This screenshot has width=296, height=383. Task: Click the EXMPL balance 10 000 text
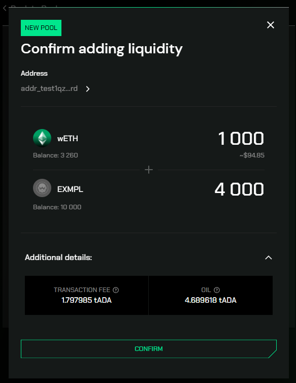(57, 207)
